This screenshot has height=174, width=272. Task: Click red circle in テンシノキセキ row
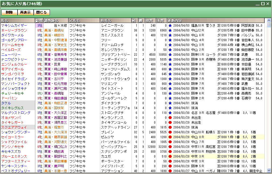tap(170, 147)
